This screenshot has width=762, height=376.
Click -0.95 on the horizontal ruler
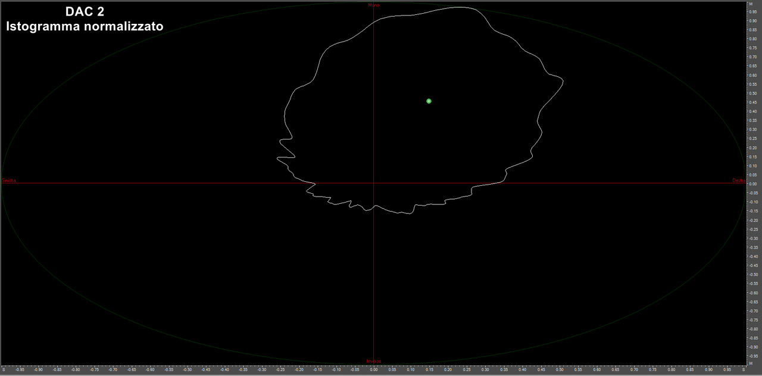click(x=20, y=370)
